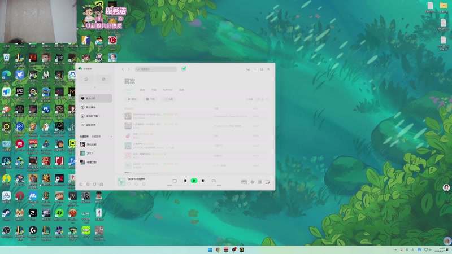
Task: Click the leftmost sidebar bottom icon
Action: pyautogui.click(x=81, y=185)
